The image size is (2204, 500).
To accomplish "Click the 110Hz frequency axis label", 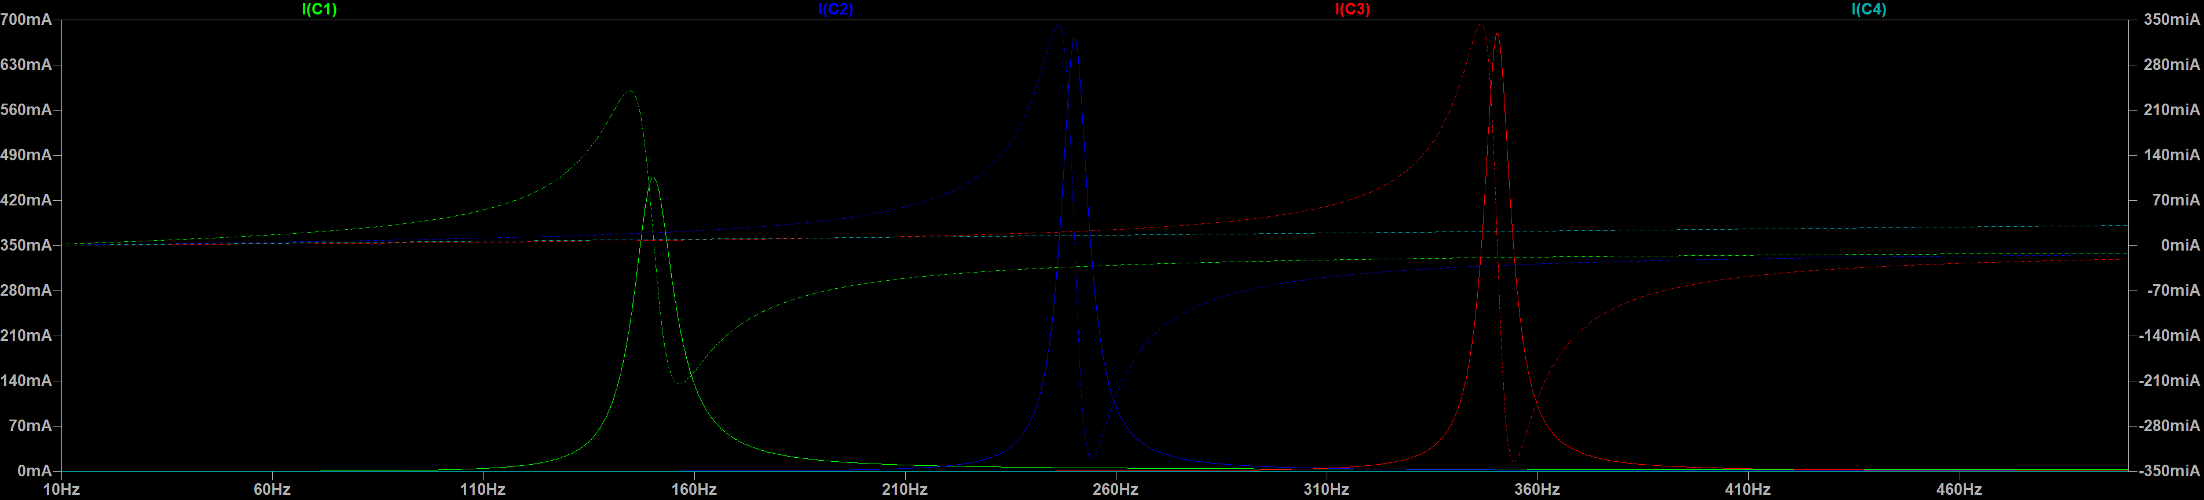I will click(482, 490).
